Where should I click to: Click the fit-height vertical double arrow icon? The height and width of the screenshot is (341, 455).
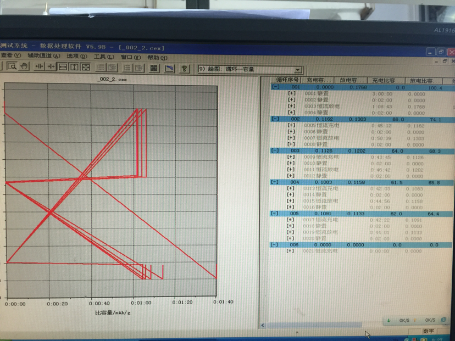[74, 67]
